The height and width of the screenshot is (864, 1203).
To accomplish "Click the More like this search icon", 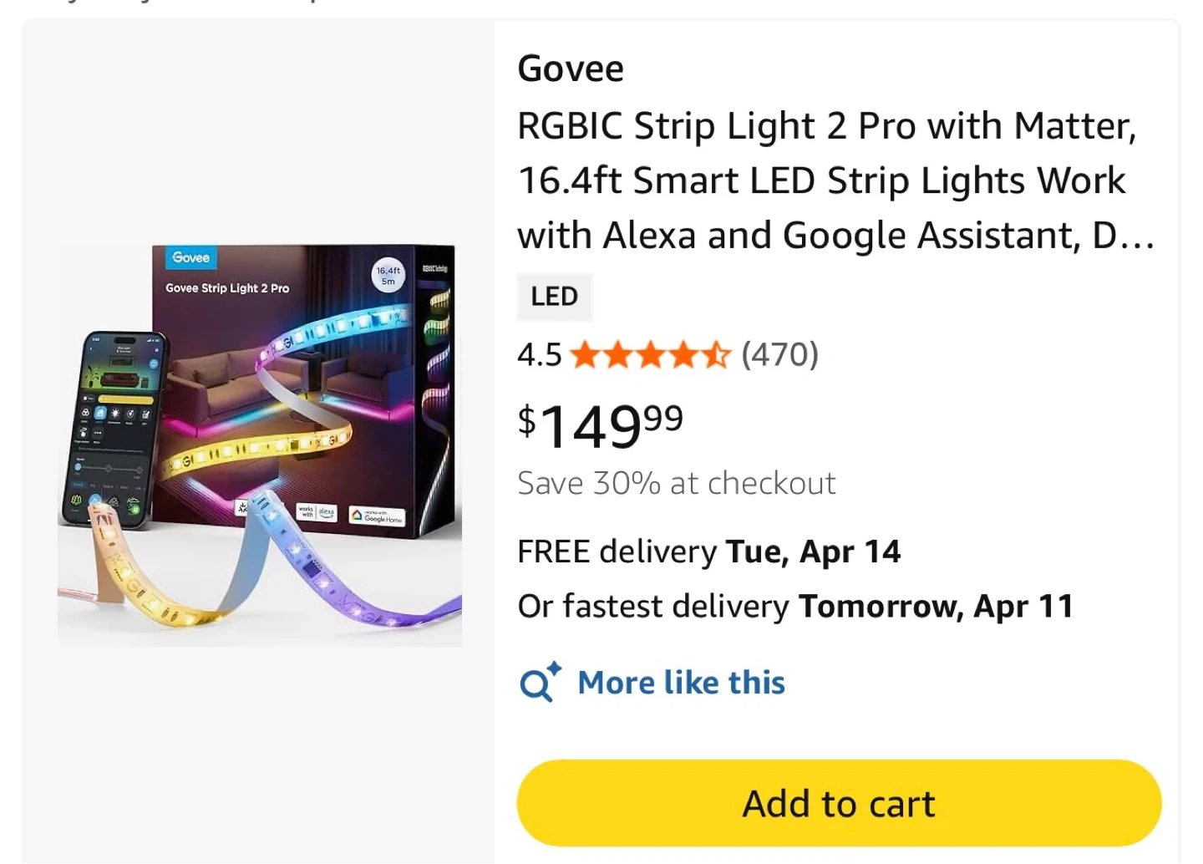I will (x=539, y=684).
